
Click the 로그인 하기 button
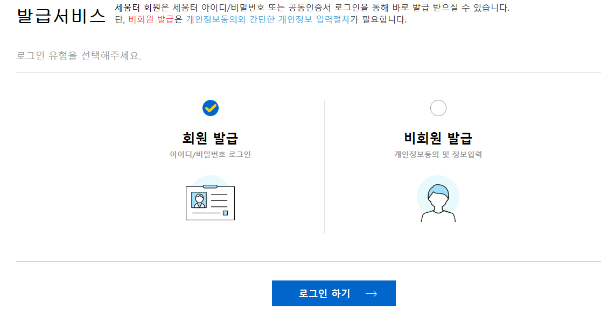pyautogui.click(x=333, y=293)
